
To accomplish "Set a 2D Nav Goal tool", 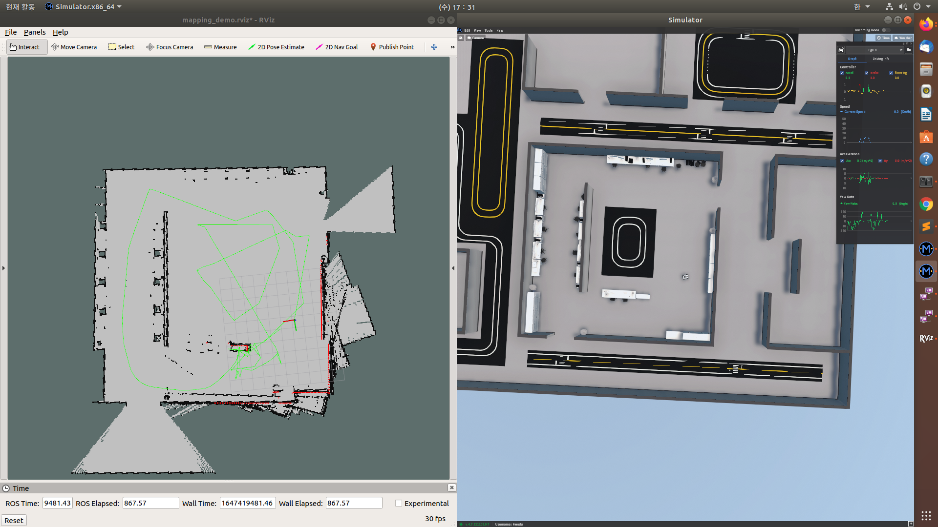I will coord(337,47).
